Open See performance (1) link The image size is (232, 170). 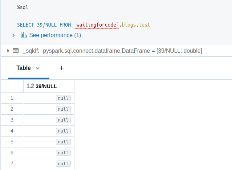55,35
